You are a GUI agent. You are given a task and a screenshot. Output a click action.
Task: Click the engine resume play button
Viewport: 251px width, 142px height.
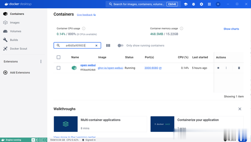(33, 140)
